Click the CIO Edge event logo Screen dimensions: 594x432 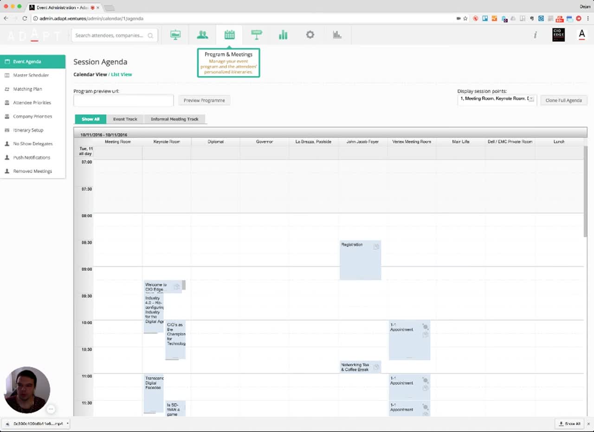pyautogui.click(x=559, y=35)
